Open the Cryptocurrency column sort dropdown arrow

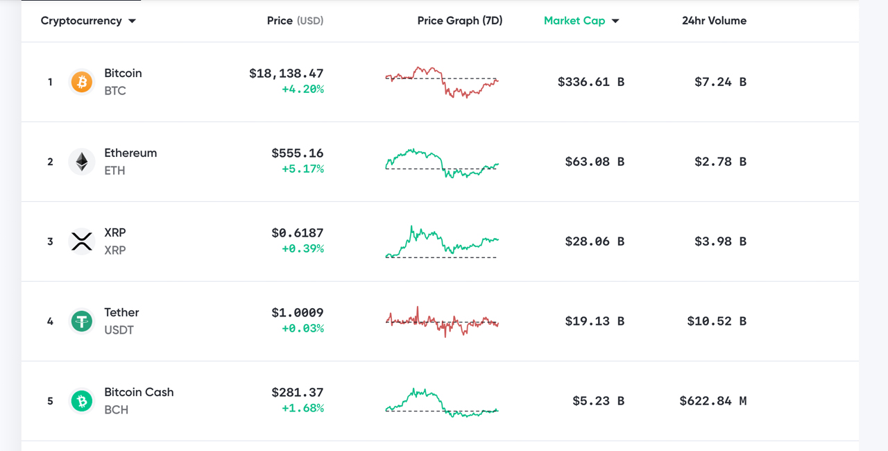(132, 21)
